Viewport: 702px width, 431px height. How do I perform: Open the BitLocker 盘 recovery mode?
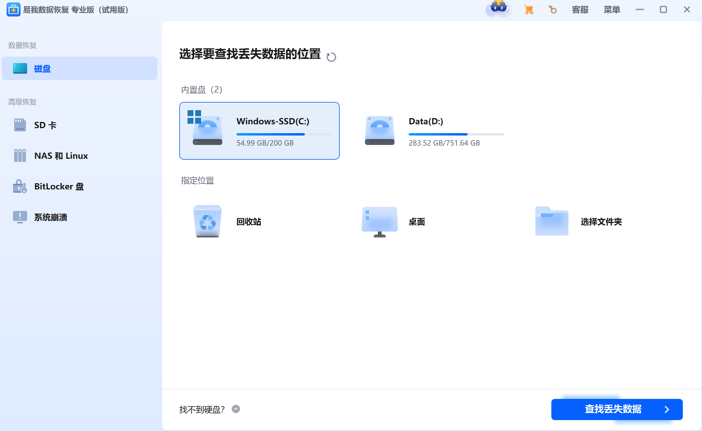click(x=59, y=186)
